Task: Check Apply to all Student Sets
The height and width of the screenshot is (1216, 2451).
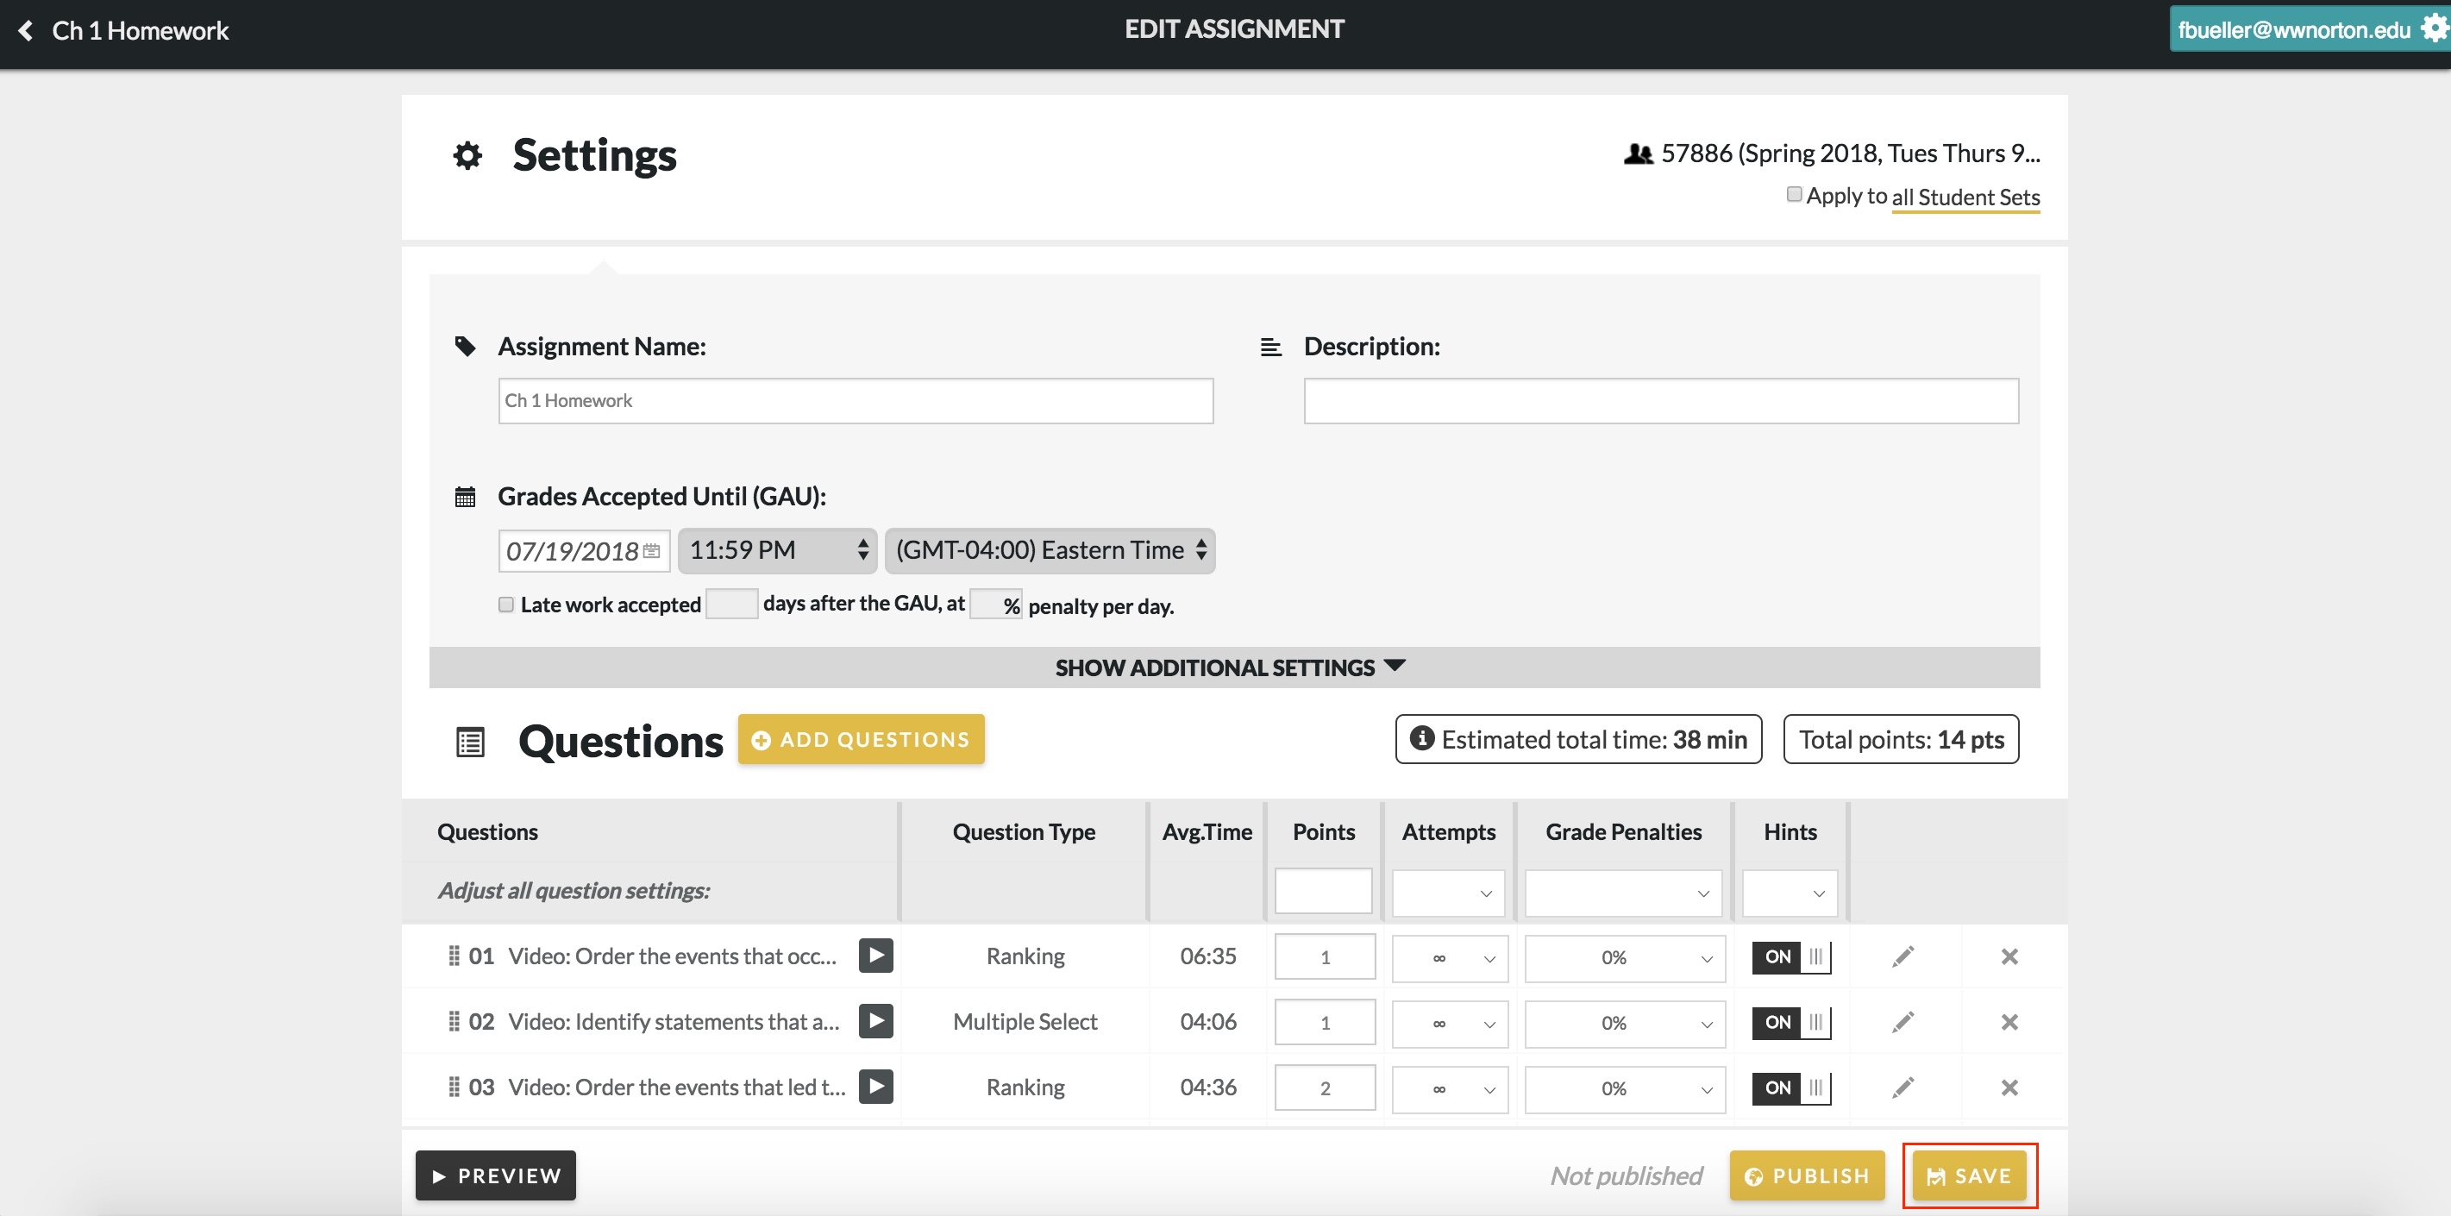Action: coord(1794,195)
